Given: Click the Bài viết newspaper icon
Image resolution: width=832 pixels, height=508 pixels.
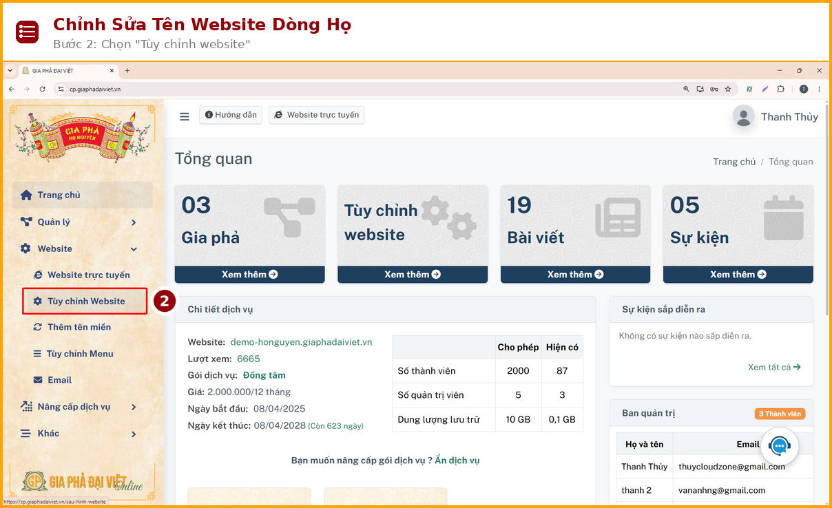Looking at the screenshot, I should [618, 218].
